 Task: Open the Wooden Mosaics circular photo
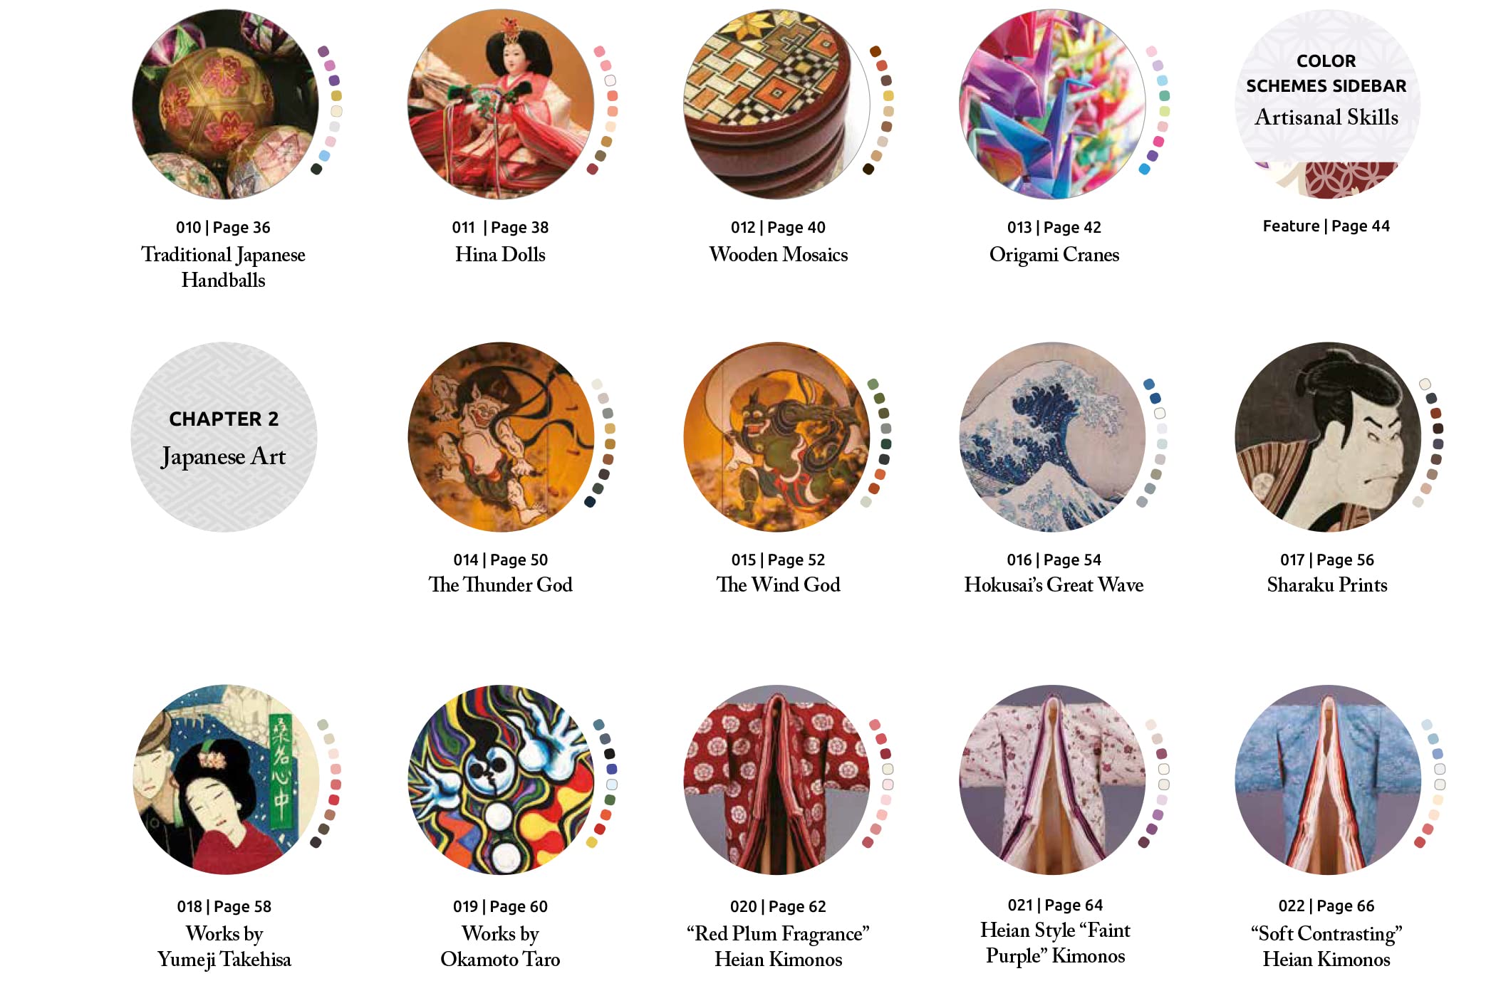776,104
